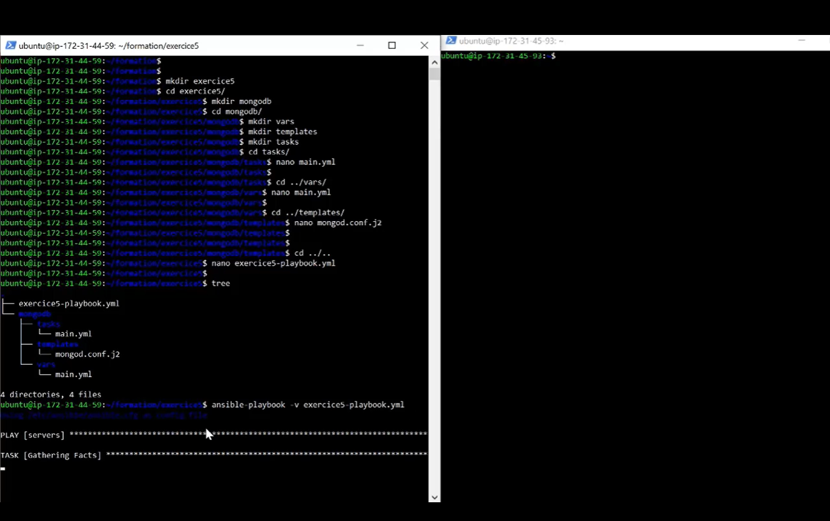
Task: Minimize the left terminal window
Action: pyautogui.click(x=360, y=45)
